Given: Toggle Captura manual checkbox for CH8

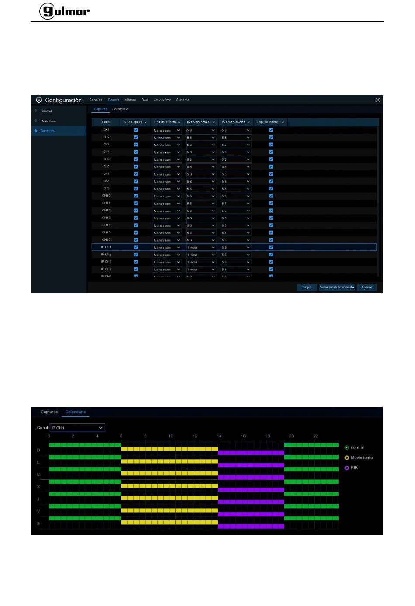Looking at the screenshot, I should 271,181.
